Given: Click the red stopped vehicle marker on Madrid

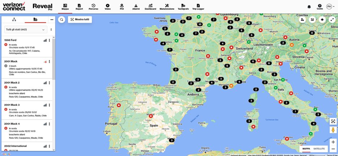Looking at the screenshot, I should click(x=151, y=116).
